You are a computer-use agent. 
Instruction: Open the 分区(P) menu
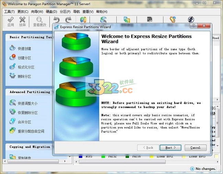pyautogui.click(x=65, y=12)
